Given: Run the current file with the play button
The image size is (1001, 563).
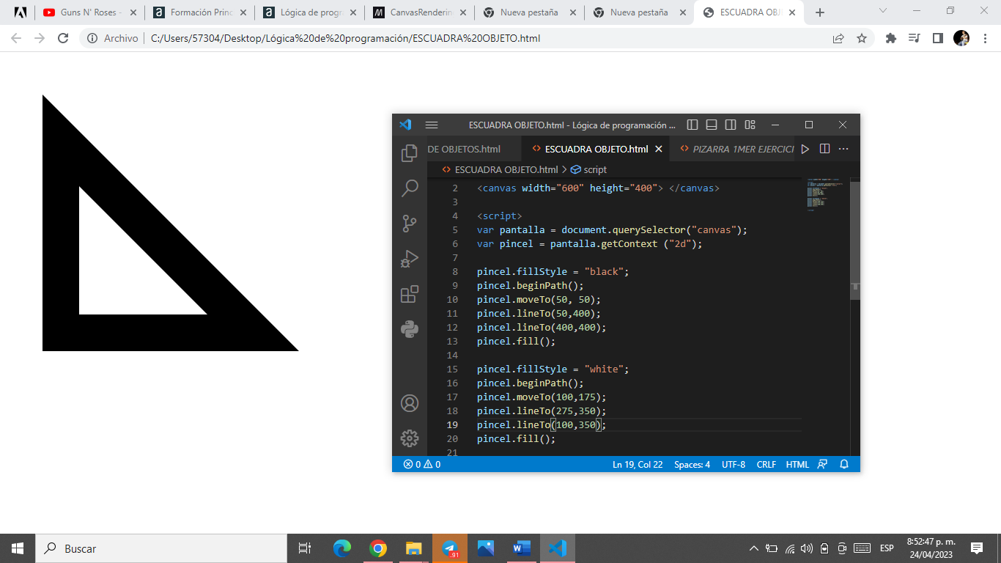Looking at the screenshot, I should (805, 149).
